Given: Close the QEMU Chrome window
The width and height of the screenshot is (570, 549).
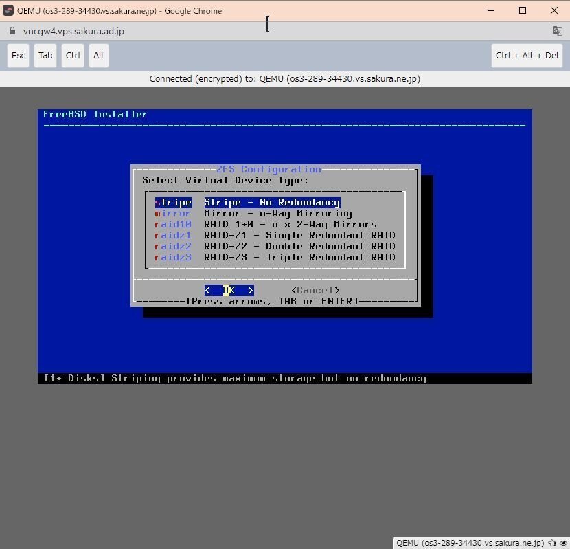Looking at the screenshot, I should click(554, 10).
